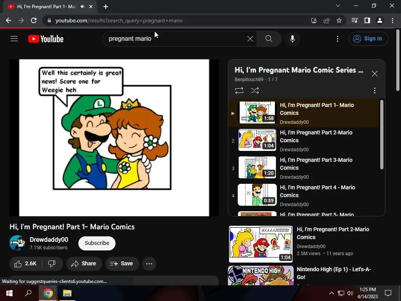Click the page vertical scrollbar
This screenshot has height=301, width=401.
pyautogui.click(x=398, y=60)
